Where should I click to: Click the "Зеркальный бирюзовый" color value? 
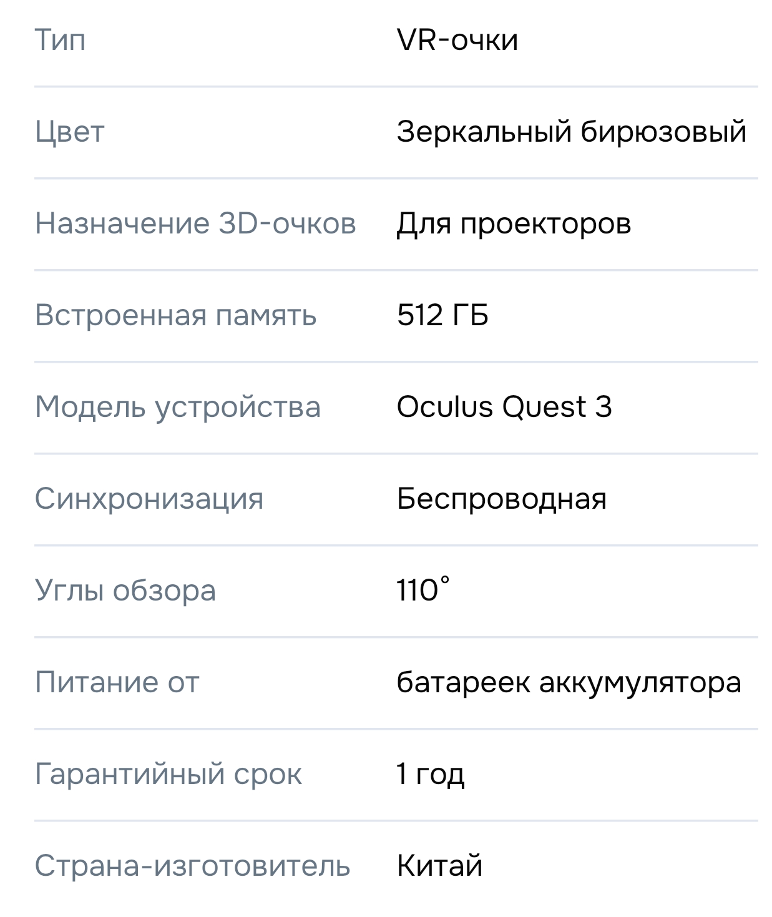[x=571, y=132]
